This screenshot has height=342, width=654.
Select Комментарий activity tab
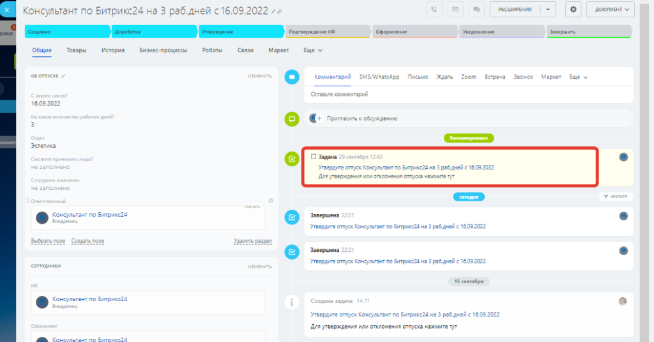[332, 77]
